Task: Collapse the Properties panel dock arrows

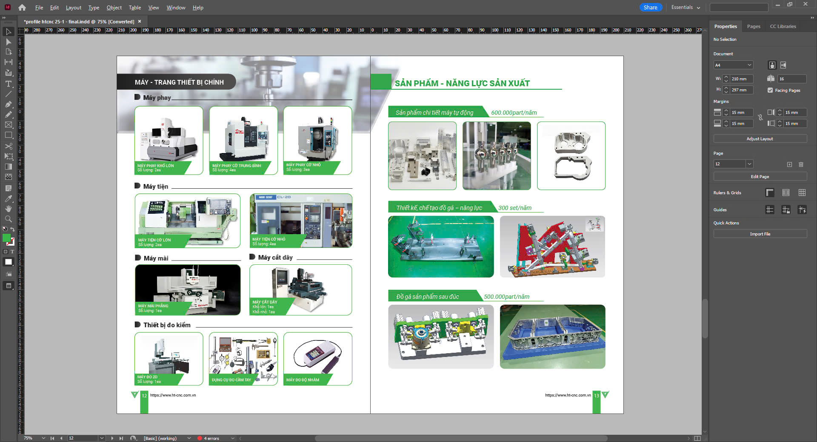Action: tap(812, 17)
